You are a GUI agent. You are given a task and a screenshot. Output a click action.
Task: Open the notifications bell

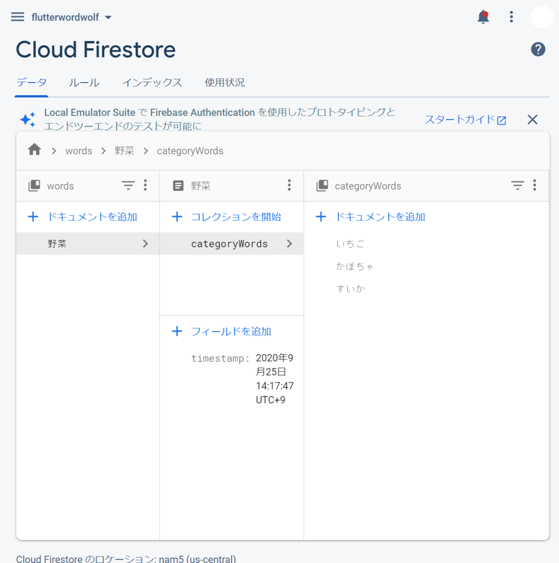483,17
